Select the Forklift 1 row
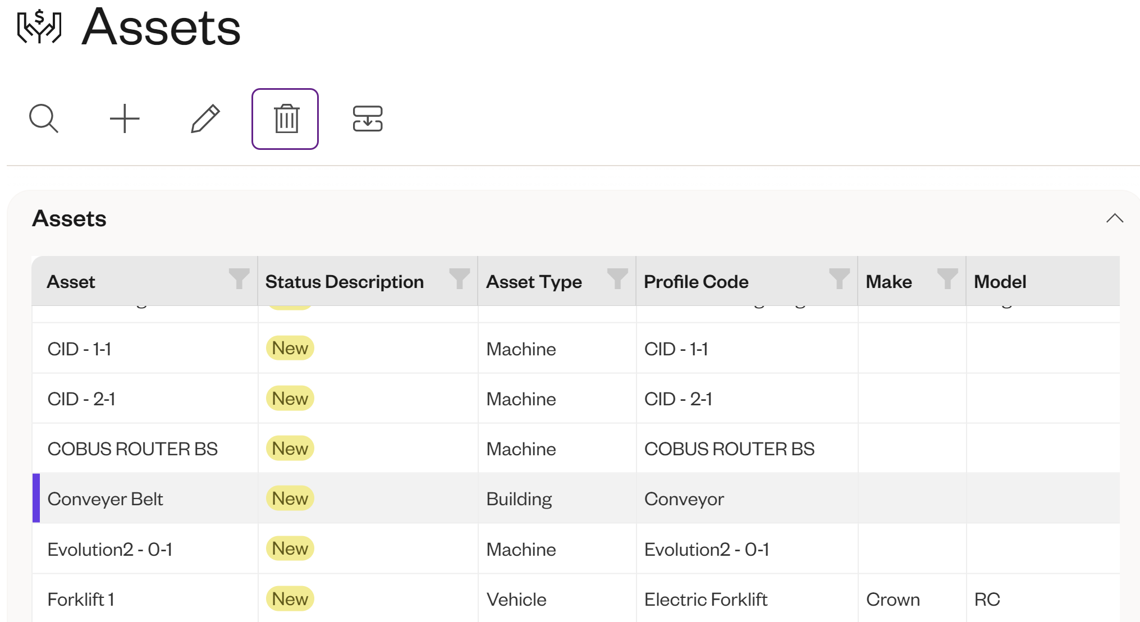Image resolution: width=1140 pixels, height=622 pixels. click(x=81, y=598)
